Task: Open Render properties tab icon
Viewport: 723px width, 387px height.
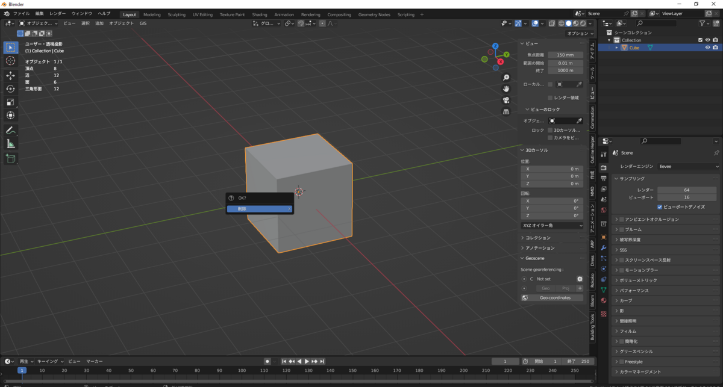Action: pos(603,167)
